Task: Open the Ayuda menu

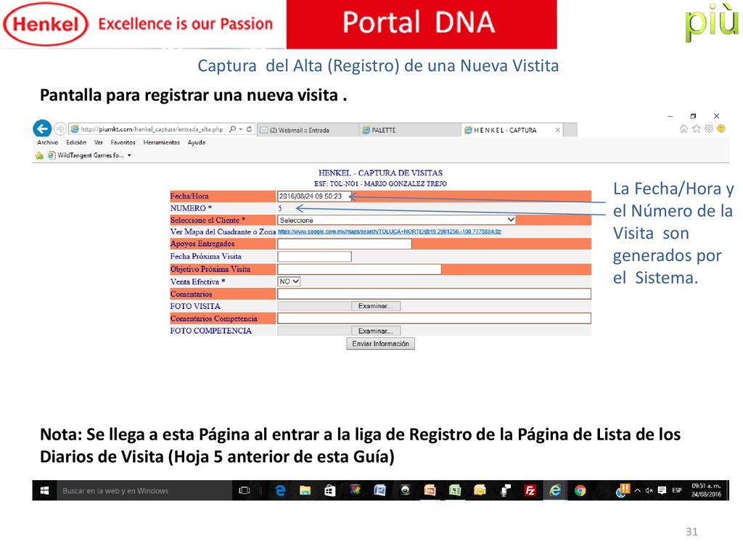Action: click(197, 143)
